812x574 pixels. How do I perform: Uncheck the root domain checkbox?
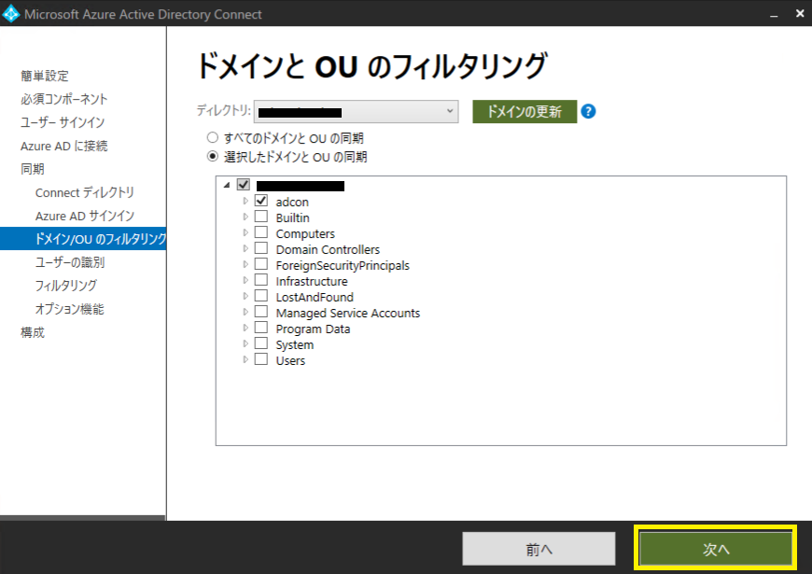[x=244, y=185]
